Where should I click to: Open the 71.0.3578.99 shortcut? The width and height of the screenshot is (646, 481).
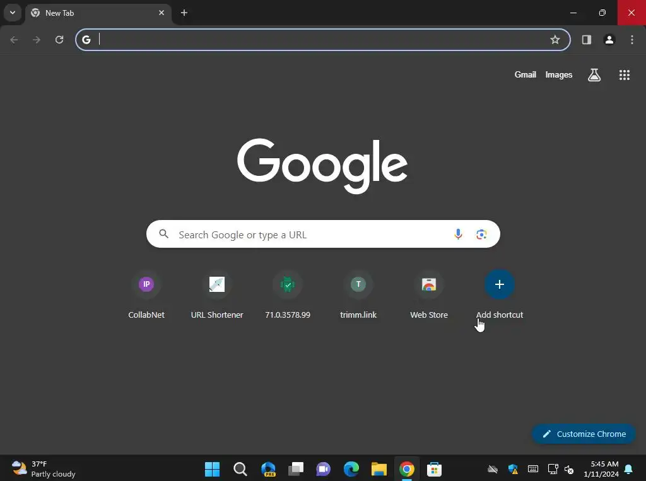coord(288,295)
